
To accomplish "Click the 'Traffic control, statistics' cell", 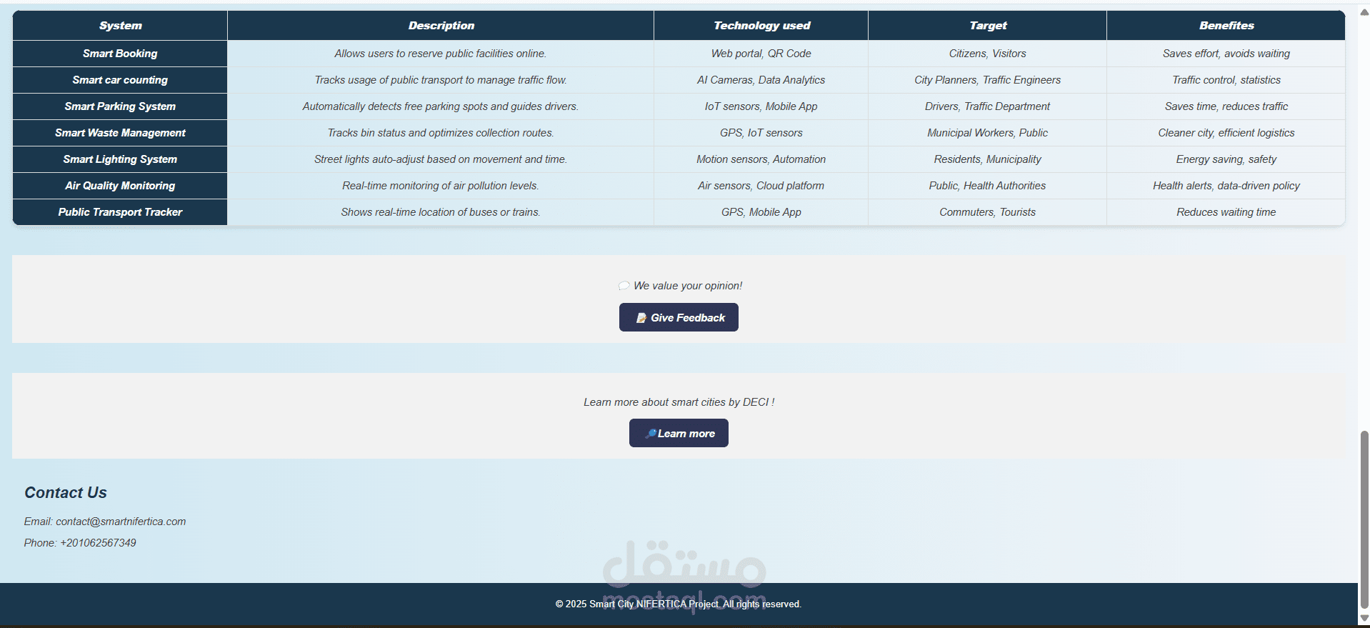I will 1226,80.
